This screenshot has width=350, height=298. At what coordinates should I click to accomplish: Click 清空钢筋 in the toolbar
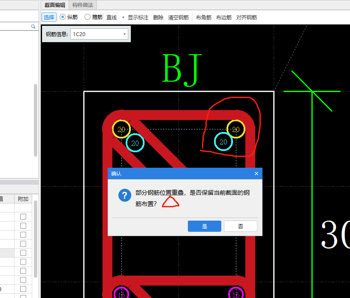pyautogui.click(x=178, y=17)
